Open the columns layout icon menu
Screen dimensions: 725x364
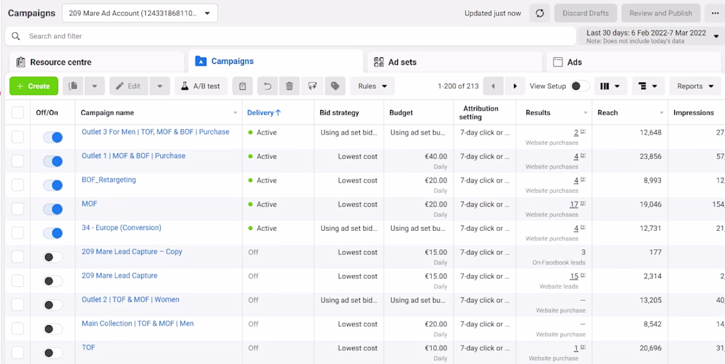tap(610, 86)
